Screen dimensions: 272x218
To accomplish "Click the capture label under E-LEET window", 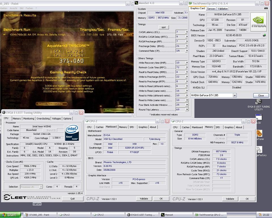I will click(x=37, y=204).
